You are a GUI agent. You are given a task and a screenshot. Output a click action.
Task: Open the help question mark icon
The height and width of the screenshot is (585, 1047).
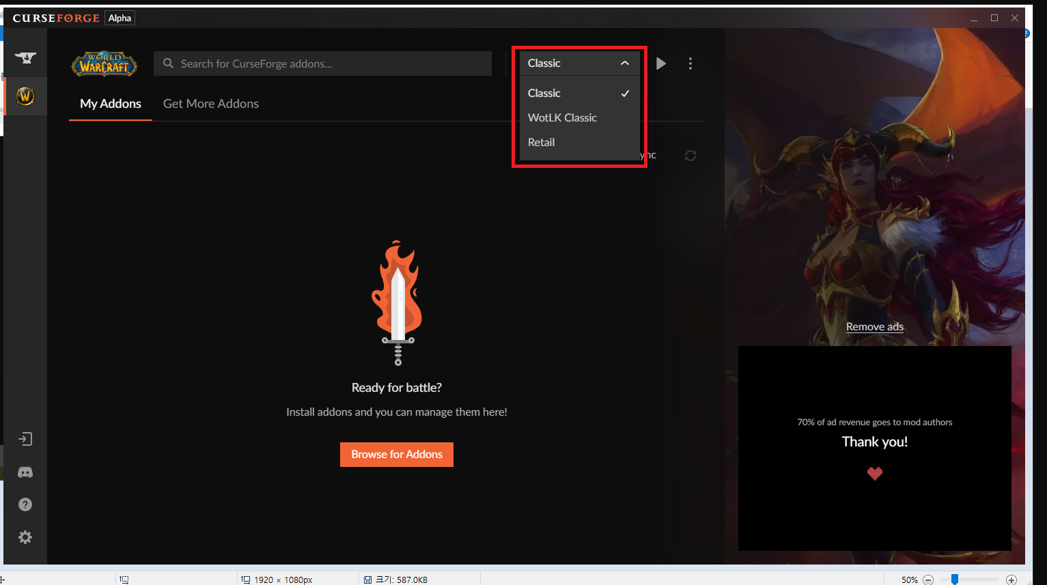tap(25, 504)
